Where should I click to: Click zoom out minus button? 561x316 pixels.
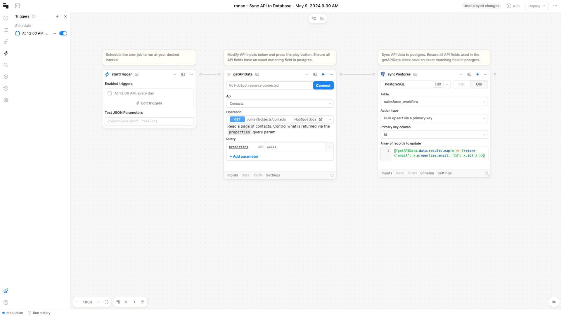coord(77,302)
